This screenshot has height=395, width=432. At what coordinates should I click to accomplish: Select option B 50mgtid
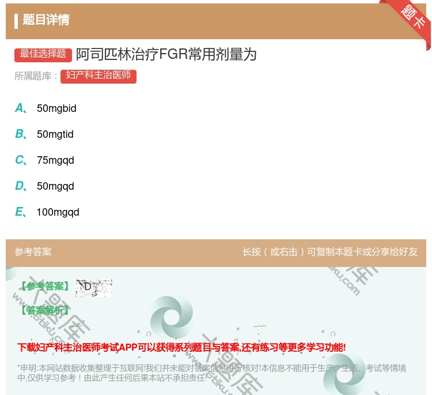tap(44, 134)
